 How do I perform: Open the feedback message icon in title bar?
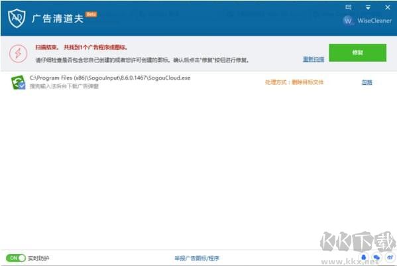[349, 7]
